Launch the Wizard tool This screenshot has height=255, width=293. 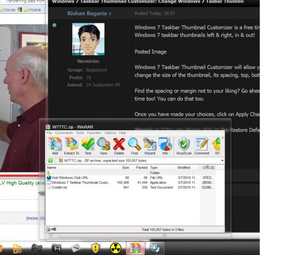tap(150, 146)
